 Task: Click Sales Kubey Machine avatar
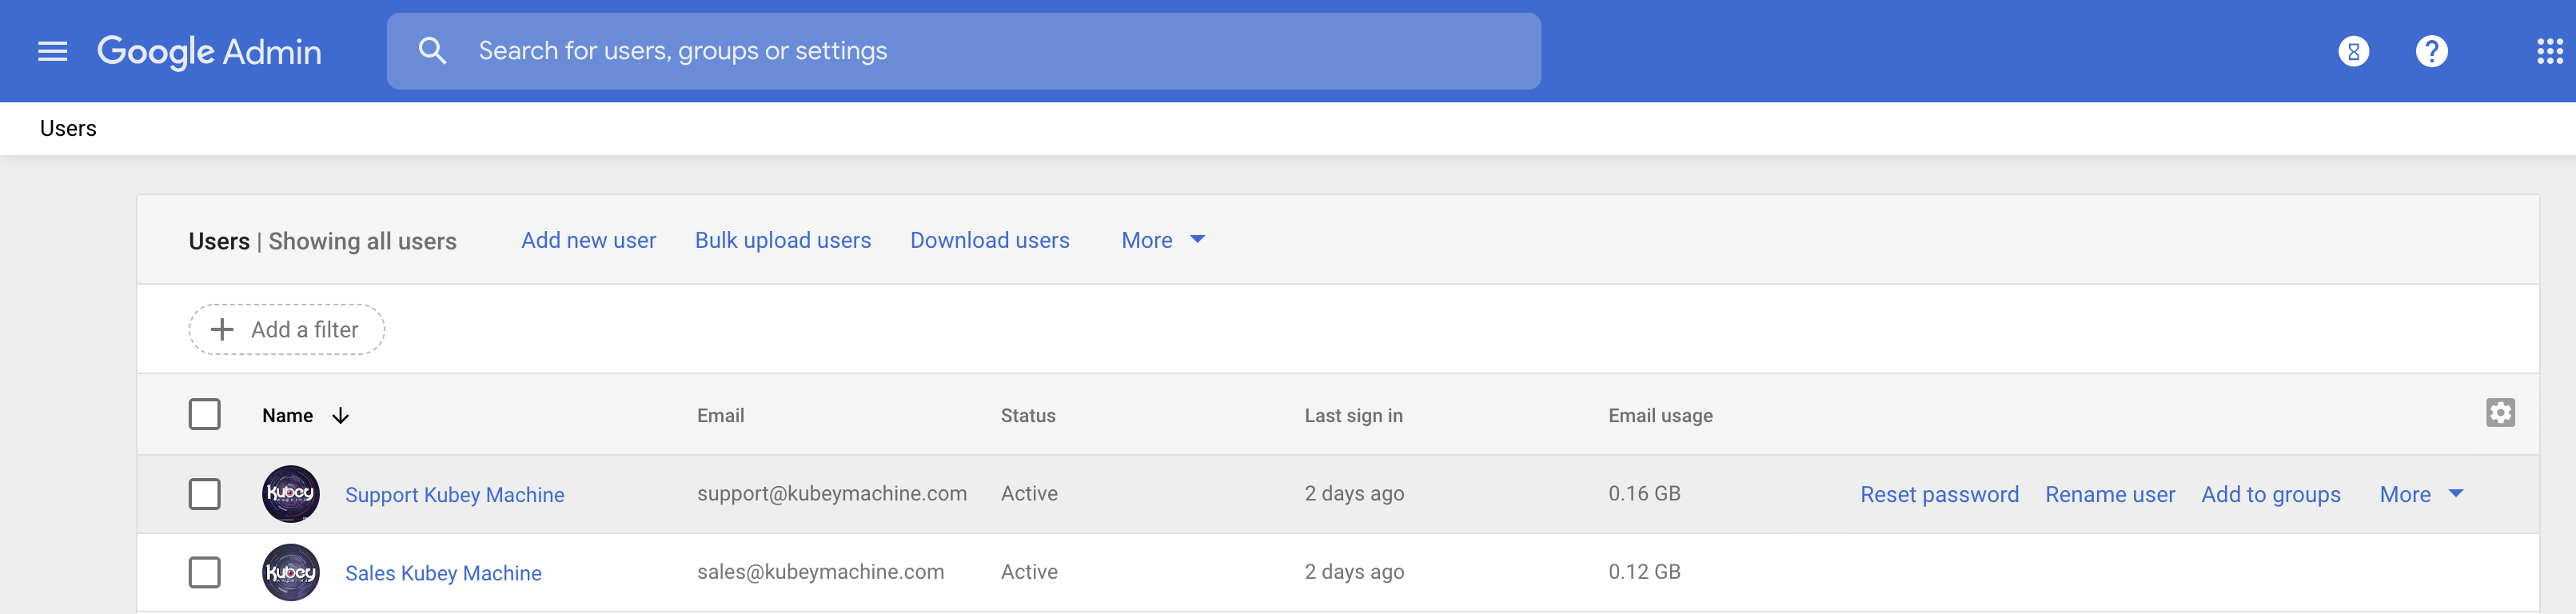[291, 572]
